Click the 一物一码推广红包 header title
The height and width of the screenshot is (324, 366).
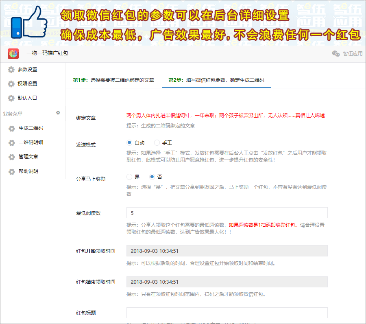point(48,53)
